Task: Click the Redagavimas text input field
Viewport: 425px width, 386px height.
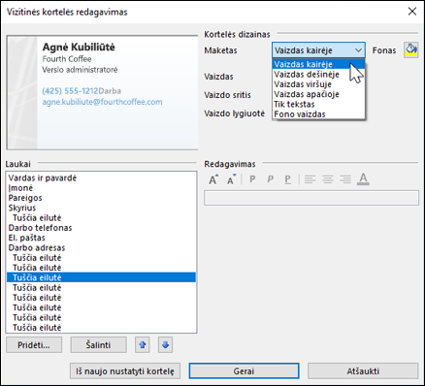Action: pos(311,198)
